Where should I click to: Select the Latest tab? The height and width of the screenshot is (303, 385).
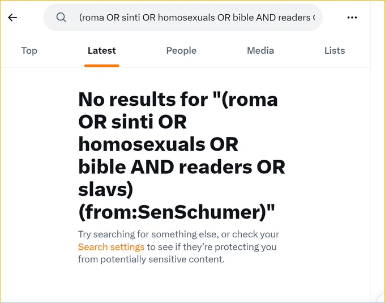coord(102,50)
